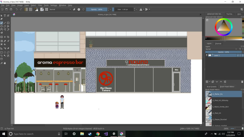This screenshot has height=137, width=244.
Task: Select the Text tool in the toolbox
Action: coord(5,16)
